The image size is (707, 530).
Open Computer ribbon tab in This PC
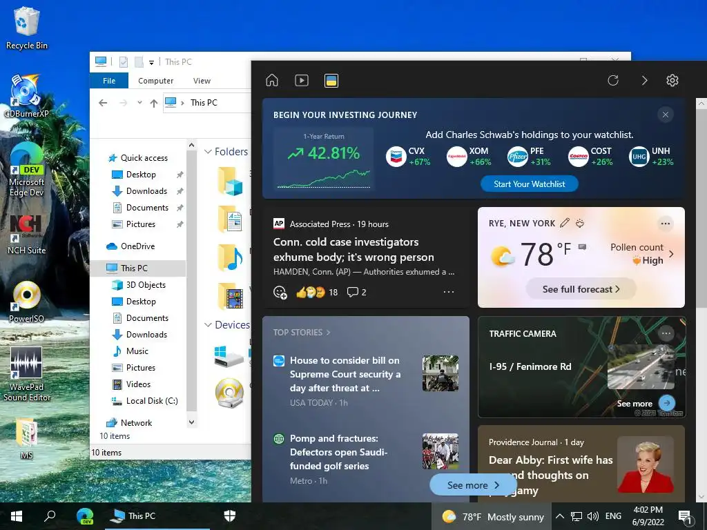click(x=155, y=81)
